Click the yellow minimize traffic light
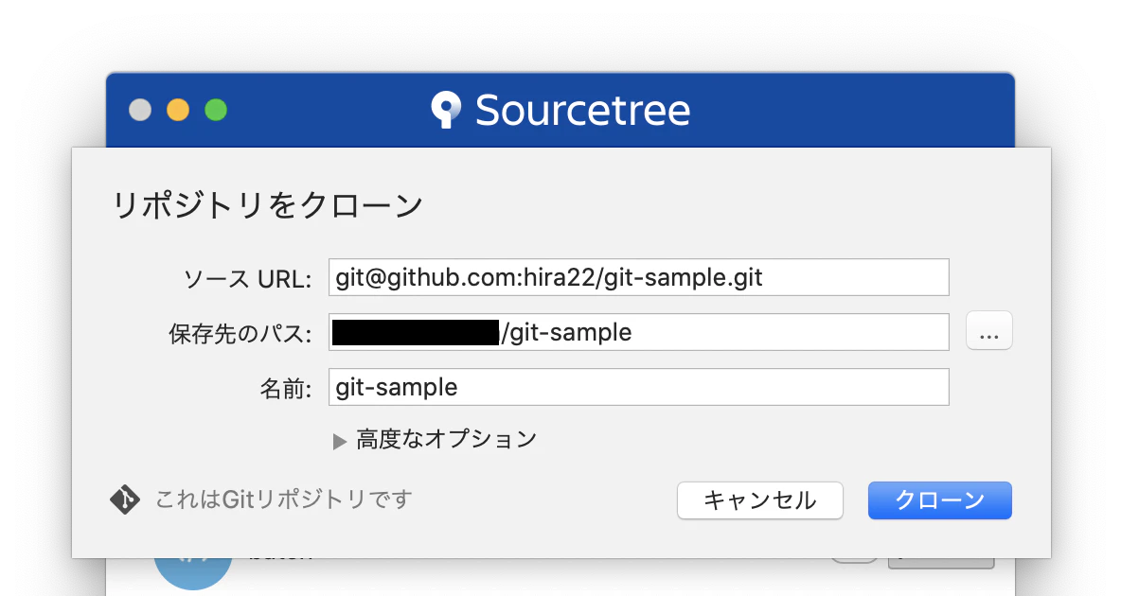 click(x=178, y=110)
